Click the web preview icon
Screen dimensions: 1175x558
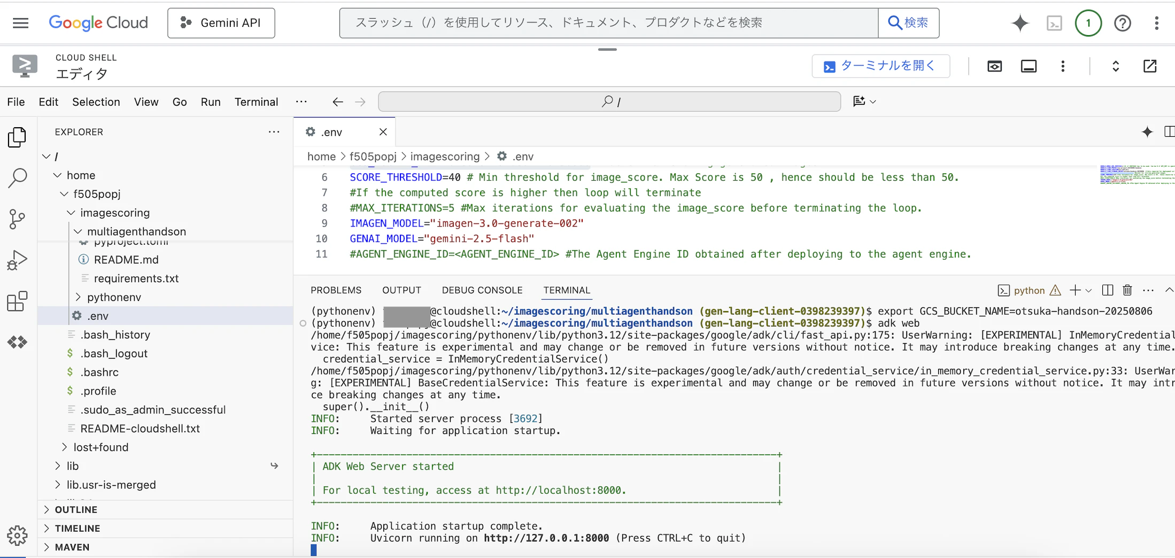pyautogui.click(x=994, y=66)
